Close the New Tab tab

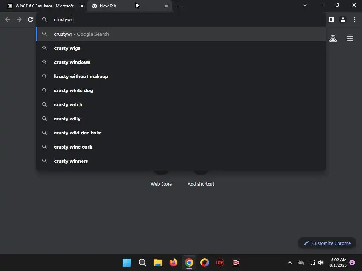click(x=167, y=6)
